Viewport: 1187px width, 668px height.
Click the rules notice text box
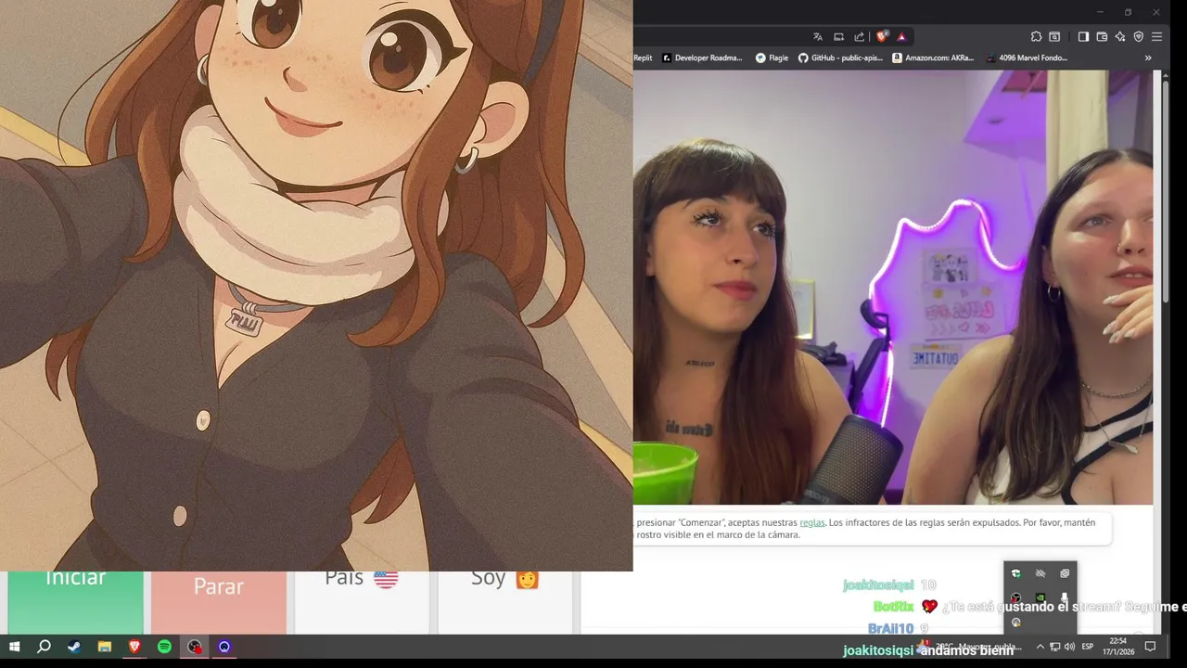tap(872, 529)
